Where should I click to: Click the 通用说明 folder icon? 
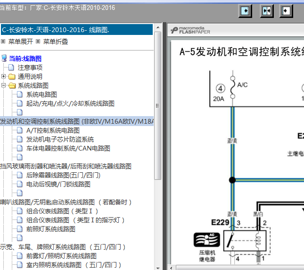click(x=12, y=76)
